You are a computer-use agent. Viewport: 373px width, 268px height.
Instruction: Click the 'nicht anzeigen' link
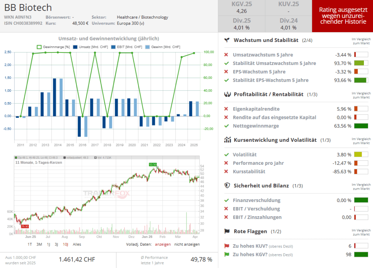coord(187,244)
